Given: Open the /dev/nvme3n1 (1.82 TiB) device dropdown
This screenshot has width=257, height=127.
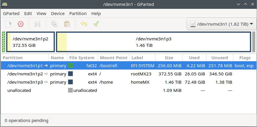Looking at the screenshot, I should [x=222, y=24].
